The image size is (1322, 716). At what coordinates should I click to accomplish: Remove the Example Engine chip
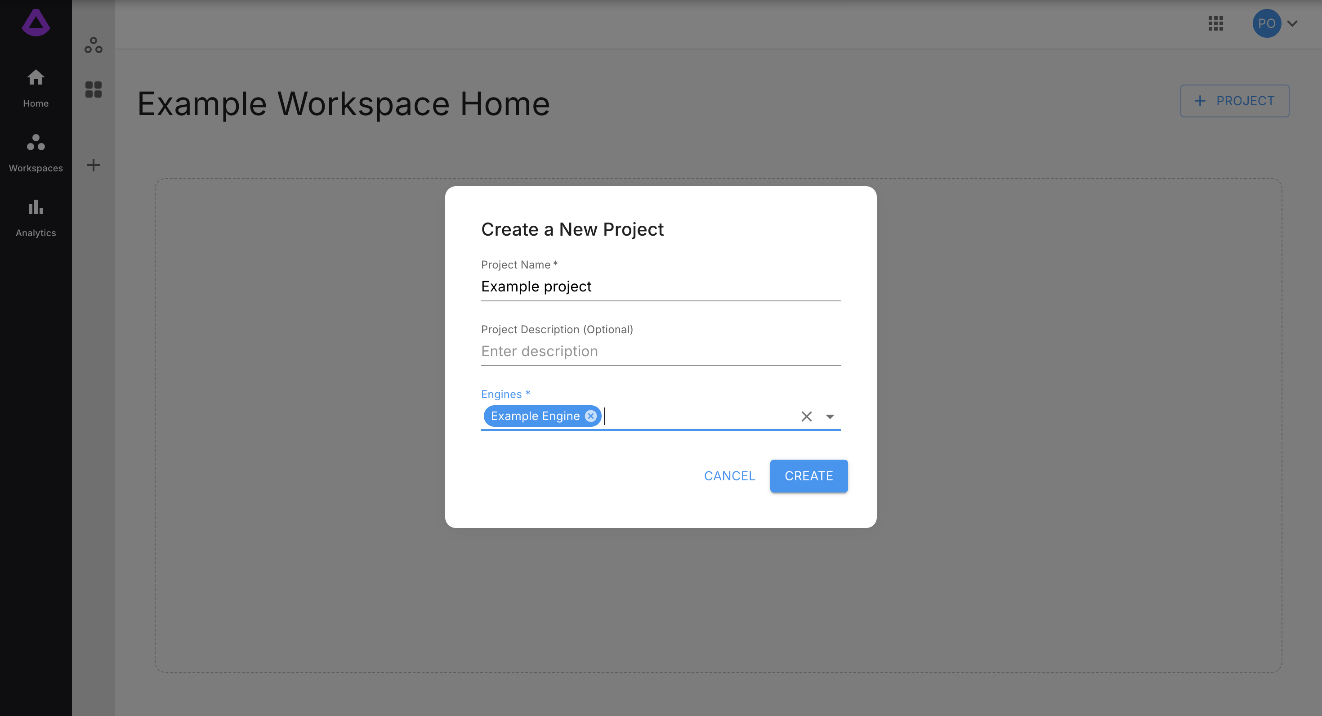[591, 416]
